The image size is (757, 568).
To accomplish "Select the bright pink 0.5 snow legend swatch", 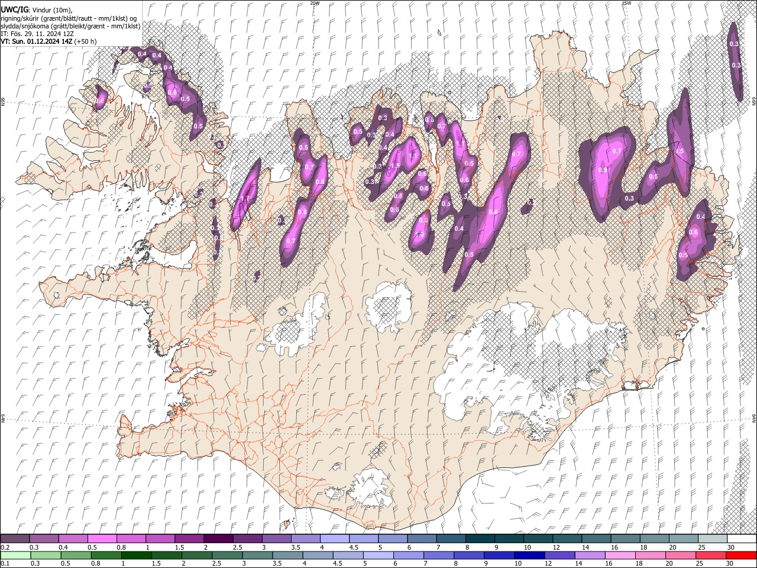I will pos(102,539).
